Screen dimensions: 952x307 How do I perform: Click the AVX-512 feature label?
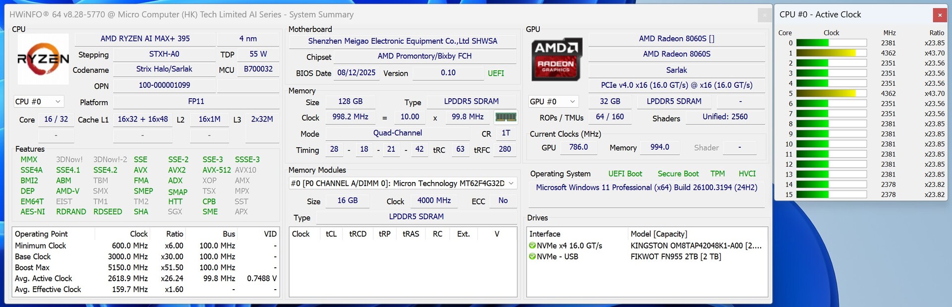point(217,170)
